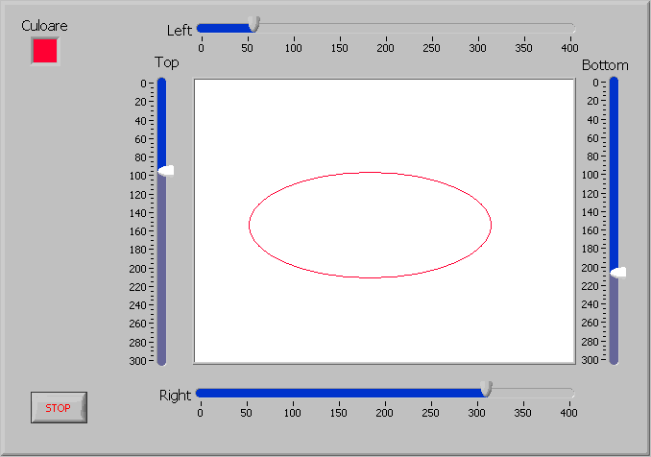Click the center of the red ellipse
The width and height of the screenshot is (651, 457).
coord(370,226)
